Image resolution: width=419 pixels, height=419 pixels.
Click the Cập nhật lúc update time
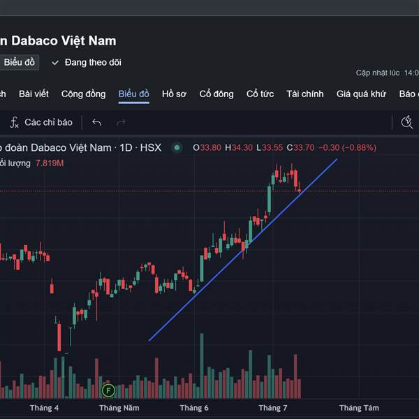387,73
